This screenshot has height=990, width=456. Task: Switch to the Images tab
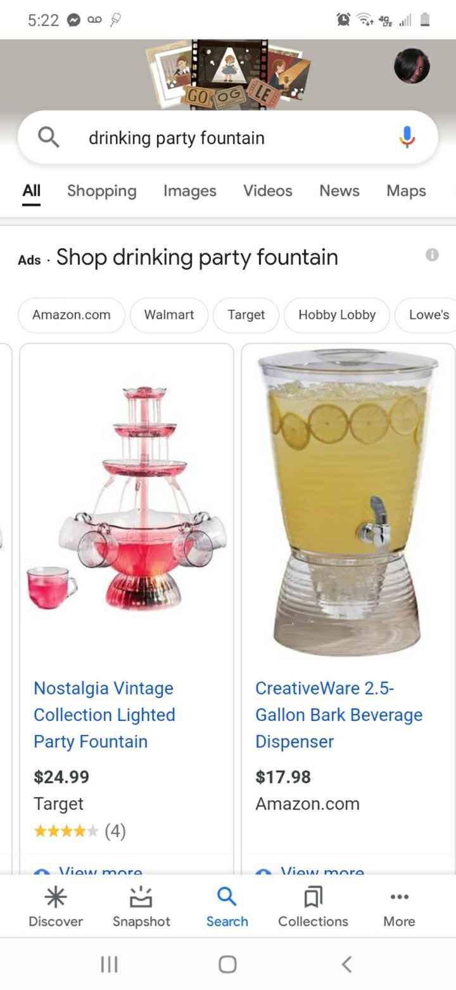pyautogui.click(x=189, y=191)
